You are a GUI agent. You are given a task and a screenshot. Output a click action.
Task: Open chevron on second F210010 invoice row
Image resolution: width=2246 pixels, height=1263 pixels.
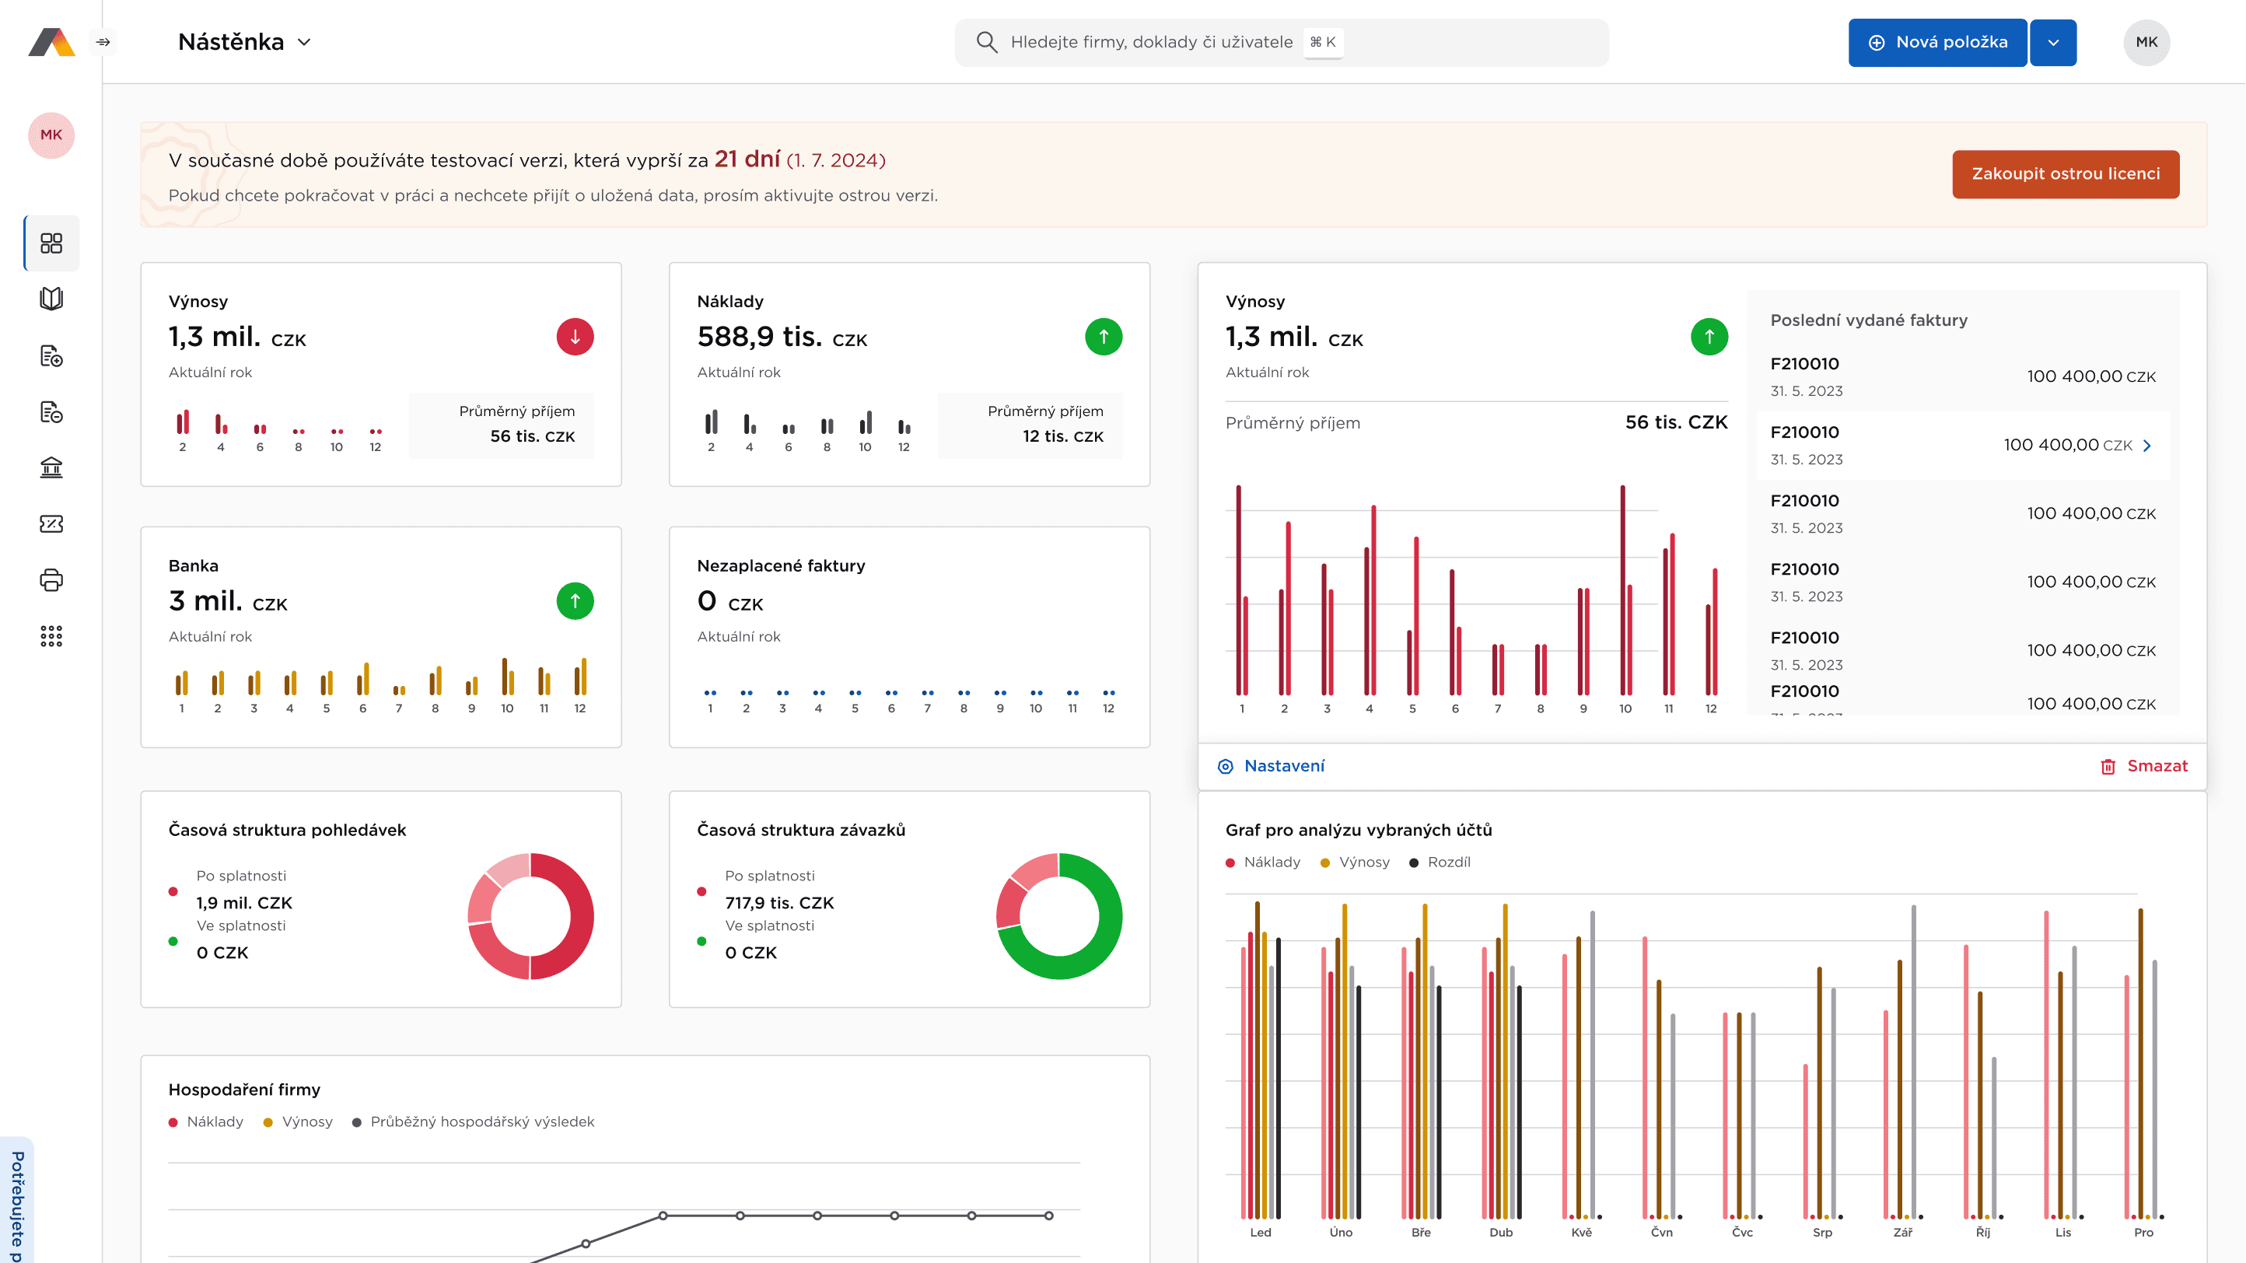pyautogui.click(x=2147, y=446)
